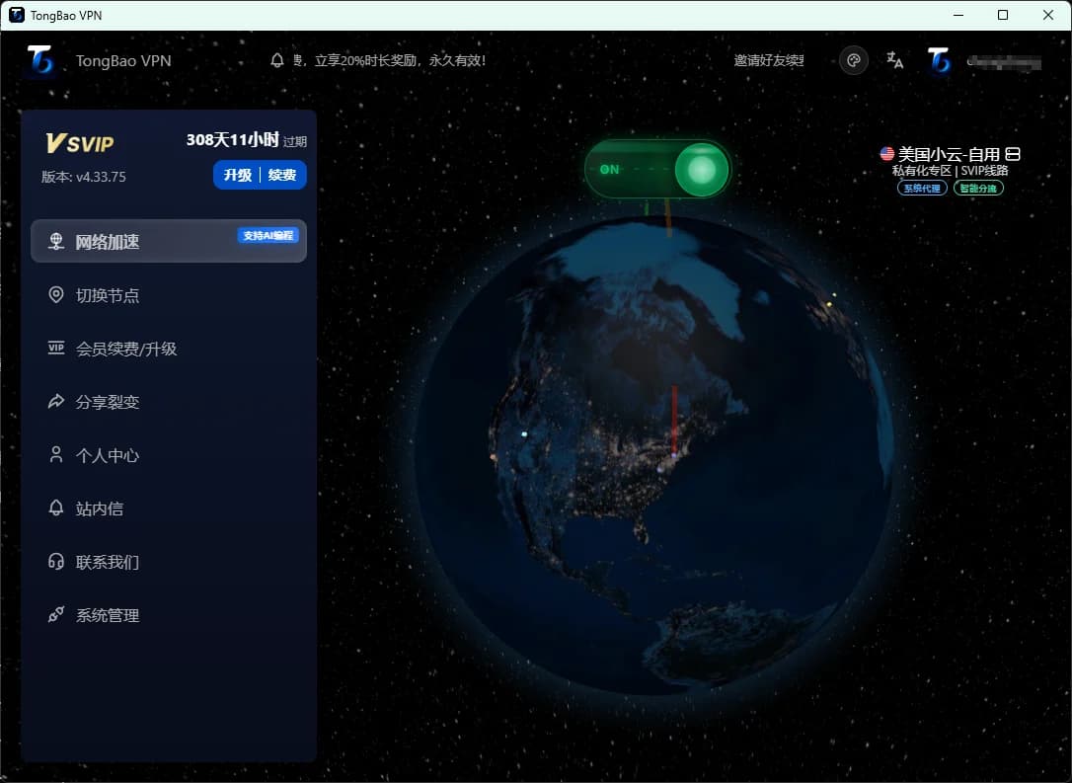Viewport: 1072px width, 783px height.
Task: Click the 升级 button
Action: pyautogui.click(x=237, y=175)
